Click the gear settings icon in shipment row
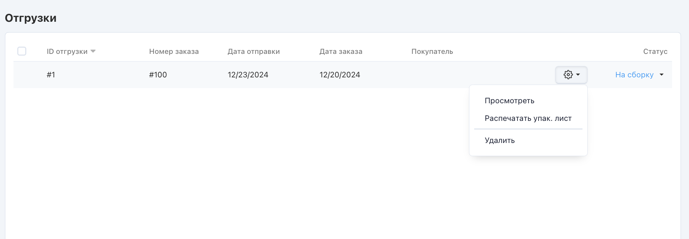 click(568, 75)
